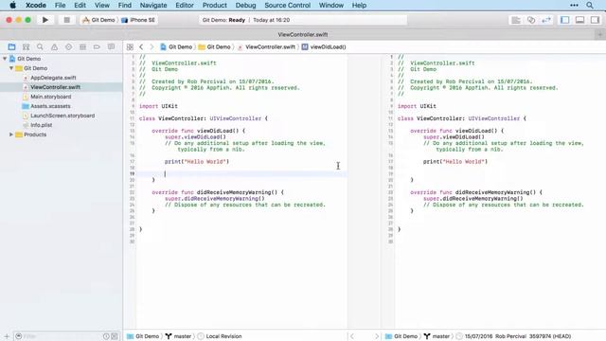Image resolution: width=606 pixels, height=341 pixels.
Task: Switch to the Standard editor
Action: coord(516,20)
